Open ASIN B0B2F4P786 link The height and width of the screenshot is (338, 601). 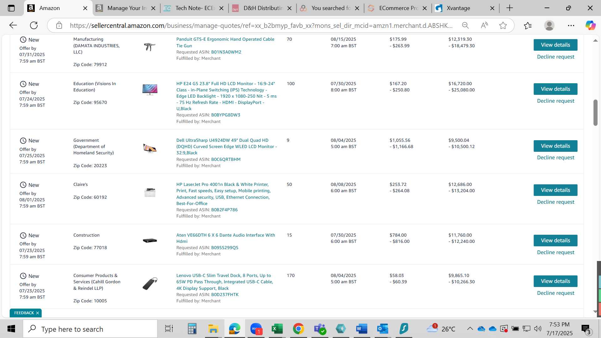[x=224, y=210]
